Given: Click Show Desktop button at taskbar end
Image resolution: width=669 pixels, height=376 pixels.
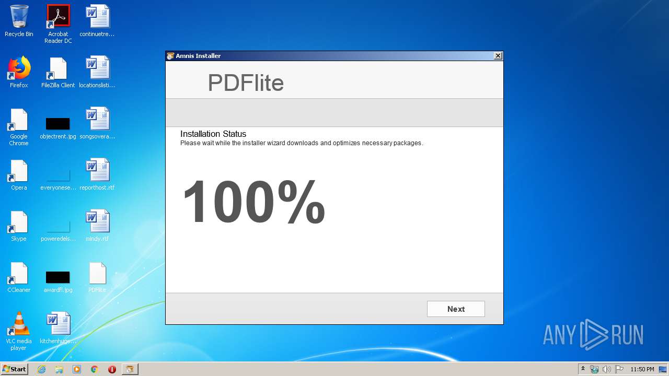Looking at the screenshot, I should pyautogui.click(x=663, y=369).
